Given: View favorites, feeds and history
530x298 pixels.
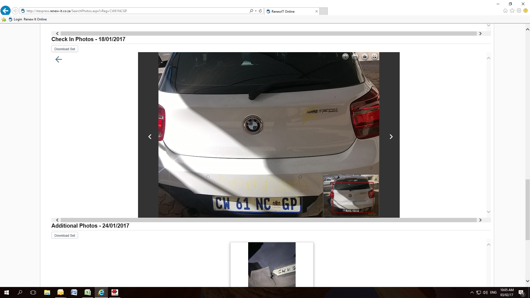Looking at the screenshot, I should click(512, 11).
